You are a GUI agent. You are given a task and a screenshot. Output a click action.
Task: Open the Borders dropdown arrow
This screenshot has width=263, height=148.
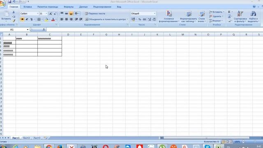click(42, 19)
